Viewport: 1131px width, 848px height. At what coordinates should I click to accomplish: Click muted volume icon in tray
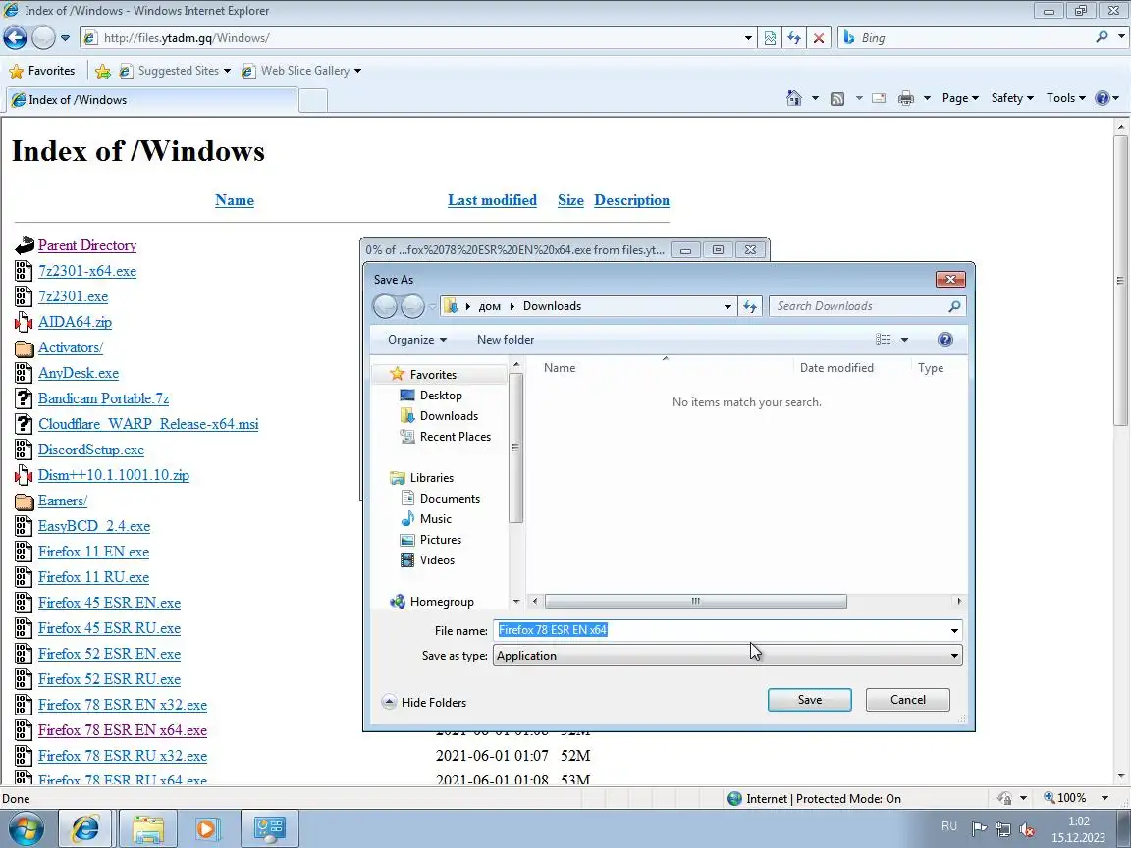pos(1027,830)
